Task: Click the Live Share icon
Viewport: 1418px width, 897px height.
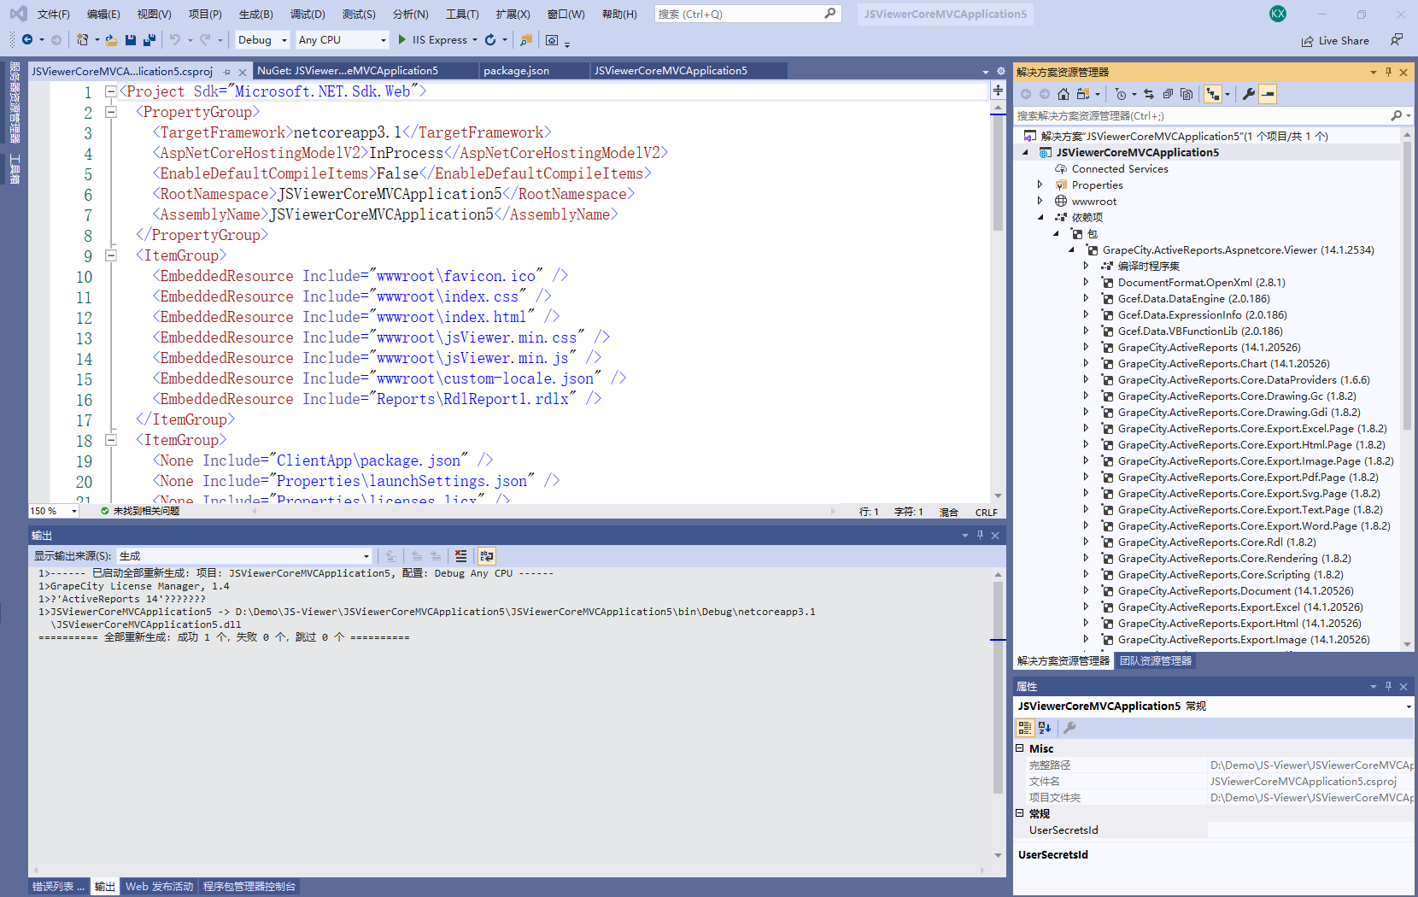Action: [1307, 41]
